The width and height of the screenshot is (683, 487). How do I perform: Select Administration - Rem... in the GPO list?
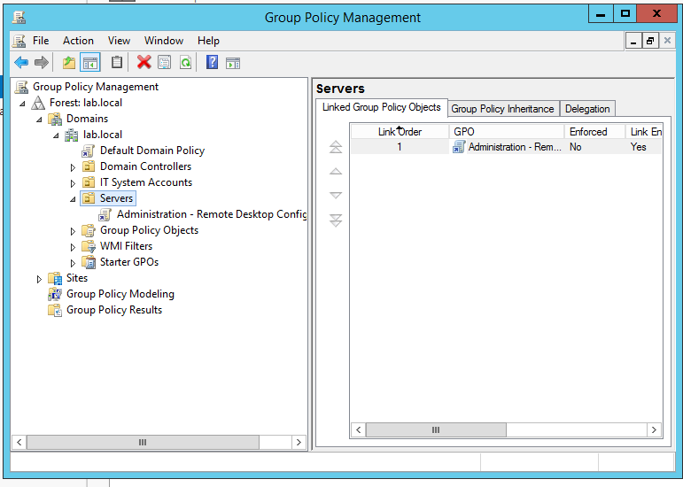click(515, 147)
